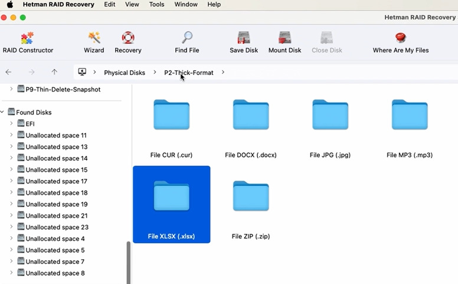Image resolution: width=458 pixels, height=284 pixels.
Task: Expand the EFI tree node
Action: [11, 123]
